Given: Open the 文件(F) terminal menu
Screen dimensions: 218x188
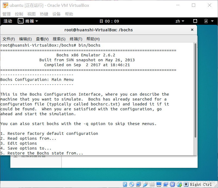Looking at the screenshot, I should (9, 39).
